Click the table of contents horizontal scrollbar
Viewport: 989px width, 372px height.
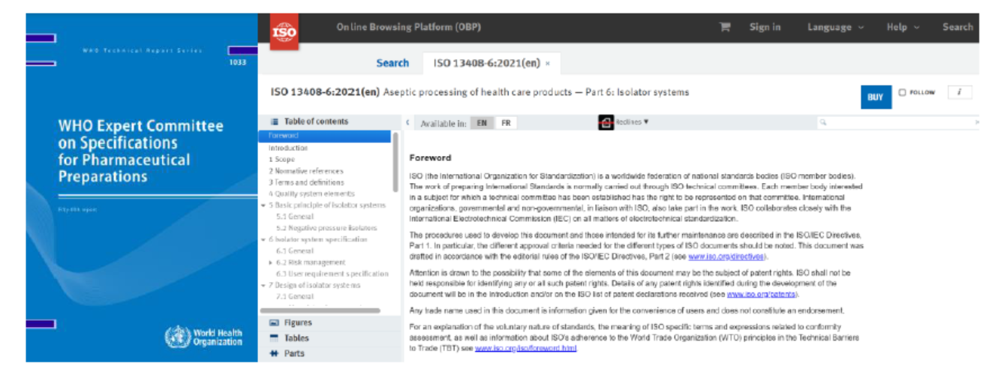point(320,310)
